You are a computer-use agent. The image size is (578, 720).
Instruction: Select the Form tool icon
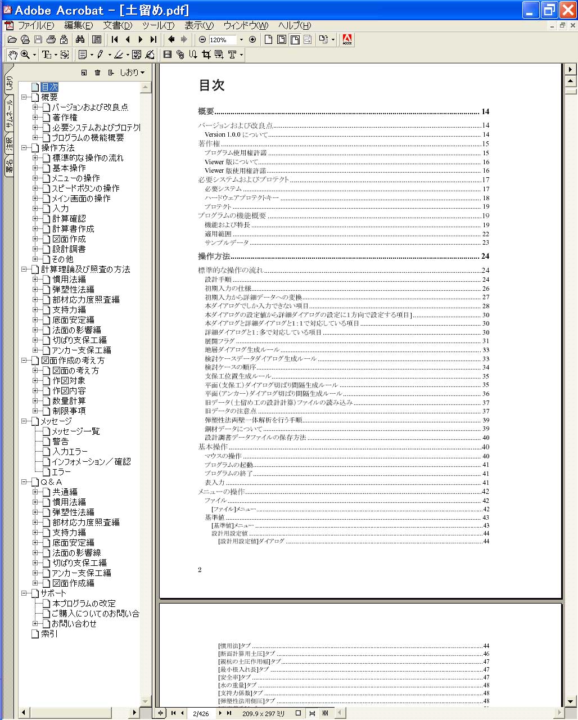(x=219, y=55)
